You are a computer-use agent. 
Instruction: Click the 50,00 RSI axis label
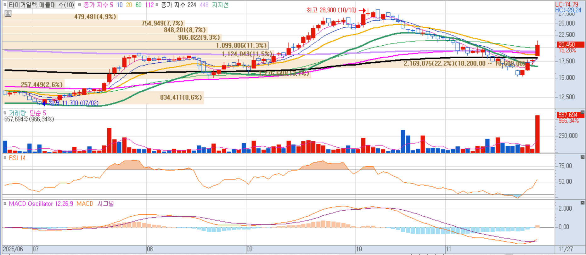pyautogui.click(x=565, y=181)
